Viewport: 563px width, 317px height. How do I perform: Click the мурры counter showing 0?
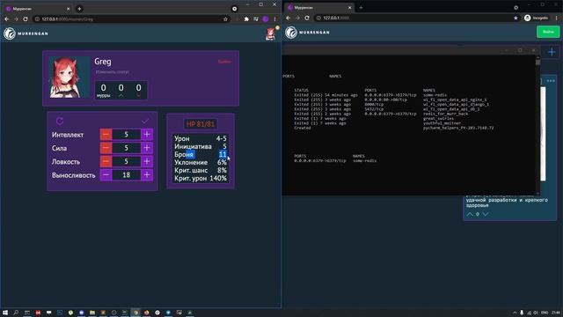[x=104, y=90]
